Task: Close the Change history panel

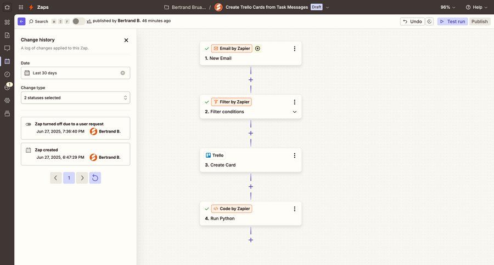Action: click(x=126, y=40)
